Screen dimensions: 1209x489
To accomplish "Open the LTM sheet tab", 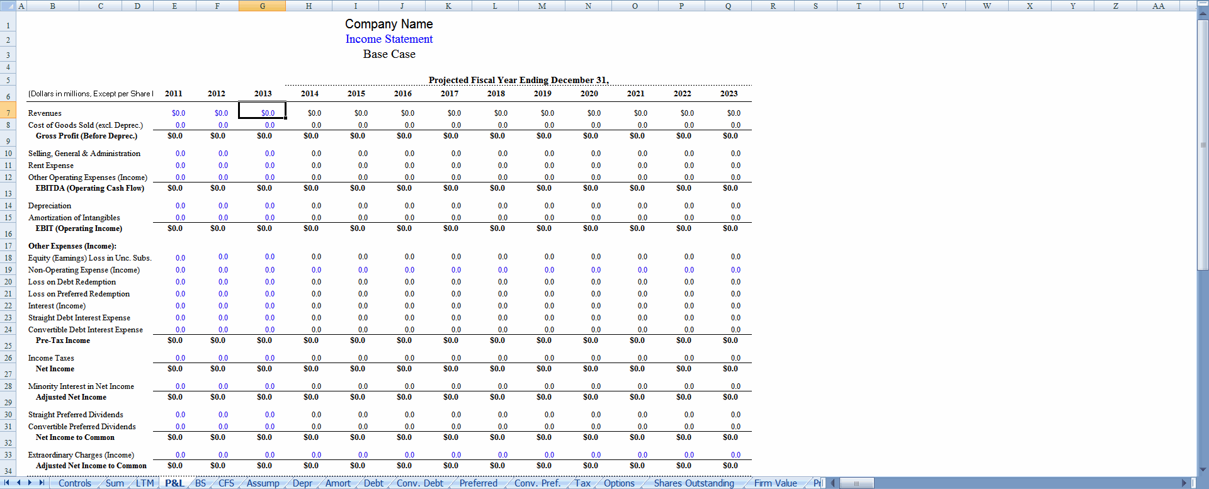I will (x=145, y=483).
